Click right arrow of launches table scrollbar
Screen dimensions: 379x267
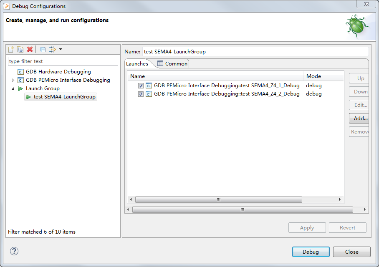[x=340, y=199]
